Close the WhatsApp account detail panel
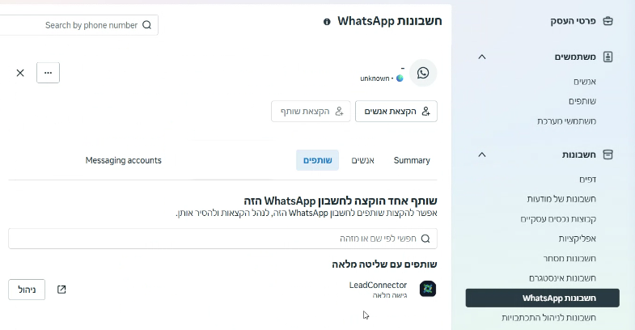635x330 pixels. coord(20,73)
